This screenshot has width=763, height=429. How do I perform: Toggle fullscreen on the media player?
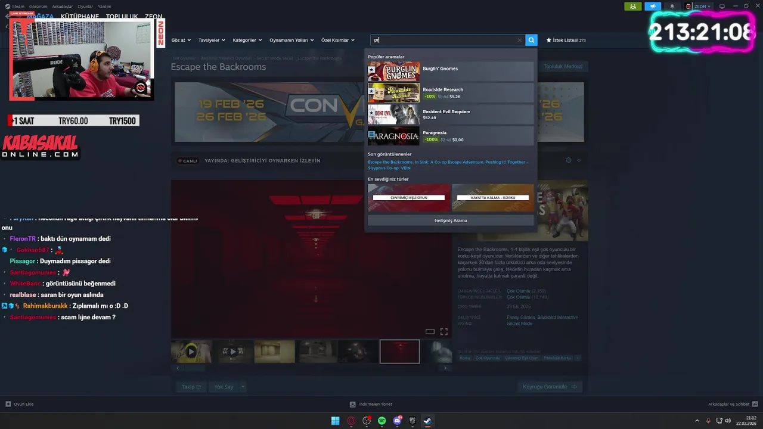coord(444,332)
